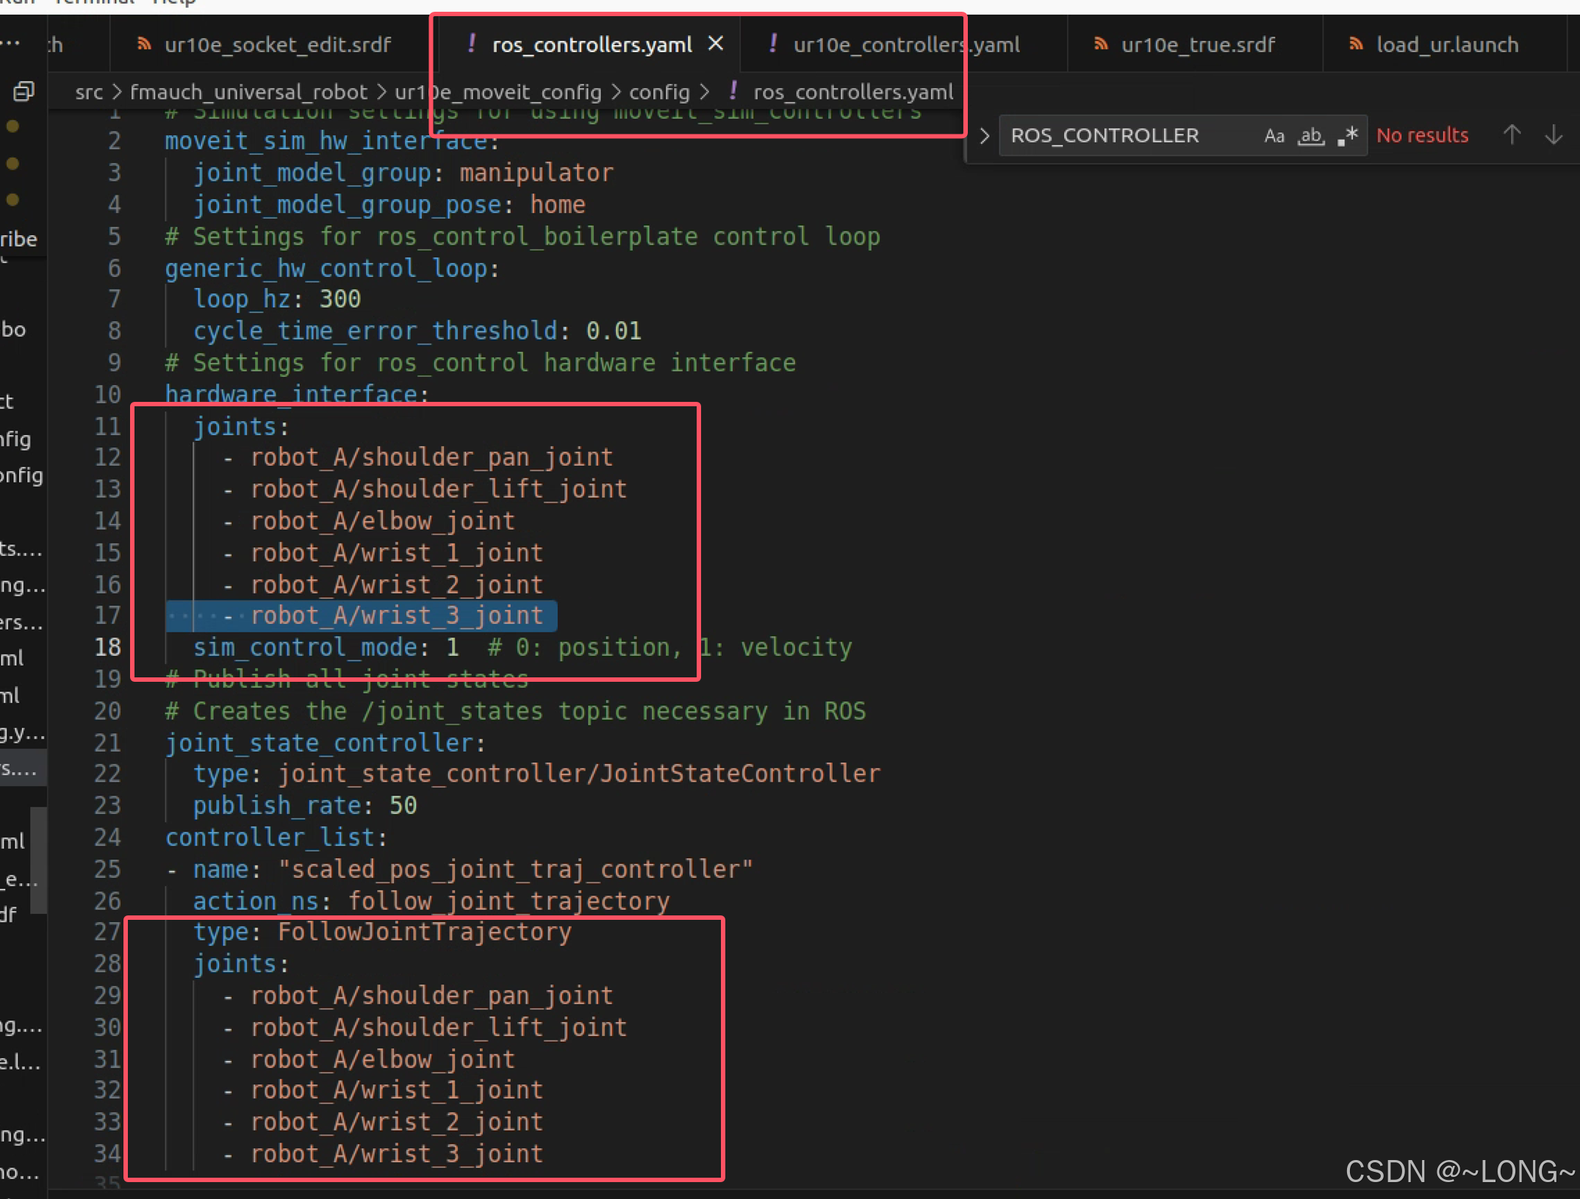Toggle Match Whole Word option
Screen dimensions: 1580x1199
tap(1311, 136)
